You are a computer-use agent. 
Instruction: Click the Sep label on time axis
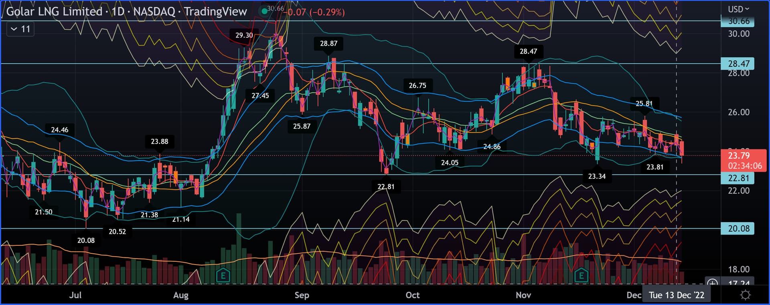pyautogui.click(x=302, y=295)
